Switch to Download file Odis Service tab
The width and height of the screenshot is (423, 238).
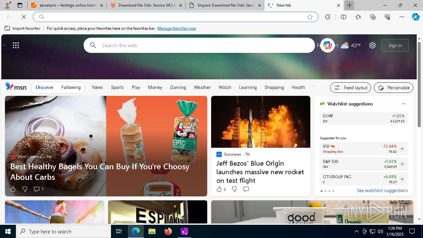coord(146,5)
